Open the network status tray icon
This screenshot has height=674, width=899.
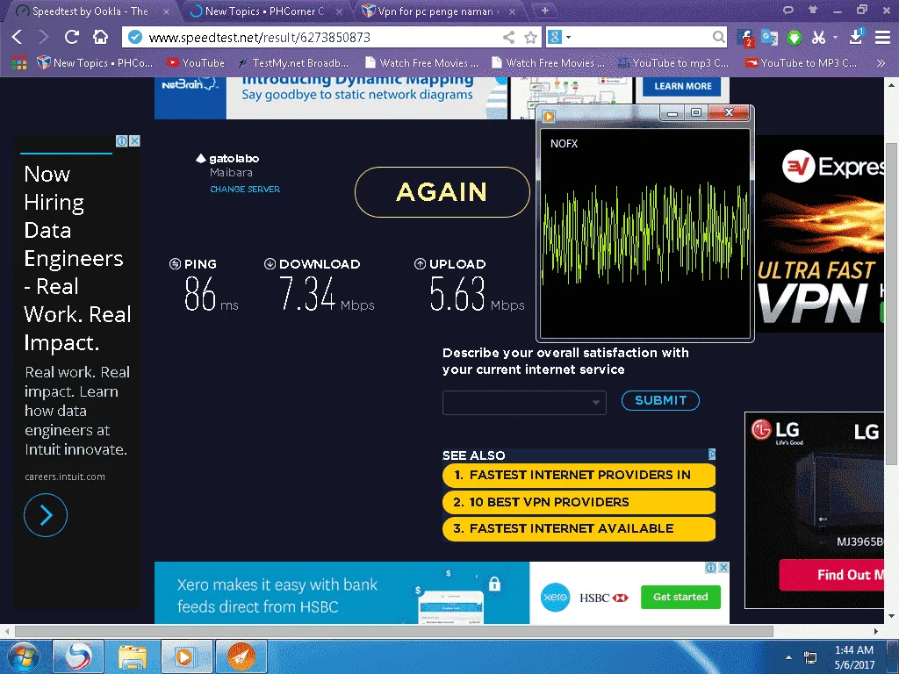click(810, 657)
